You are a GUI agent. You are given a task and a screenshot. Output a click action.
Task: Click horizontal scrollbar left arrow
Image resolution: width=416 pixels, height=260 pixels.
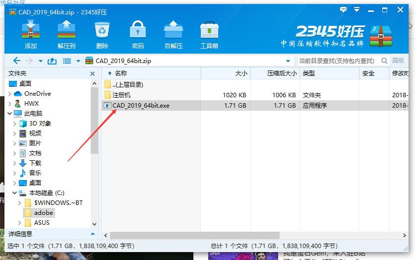(106, 235)
